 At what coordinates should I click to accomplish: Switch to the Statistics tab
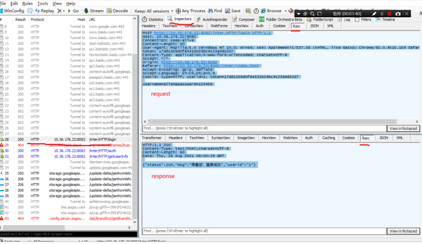[x=152, y=19]
